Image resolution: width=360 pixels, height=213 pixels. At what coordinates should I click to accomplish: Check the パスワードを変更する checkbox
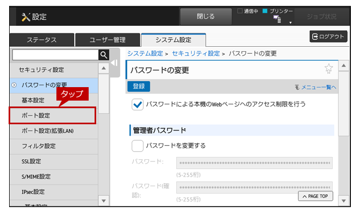138,146
